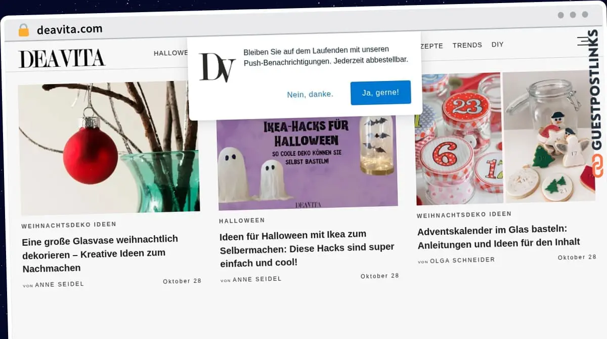The width and height of the screenshot is (607, 339).
Task: Click the deavita.com address bar
Action: tap(70, 30)
